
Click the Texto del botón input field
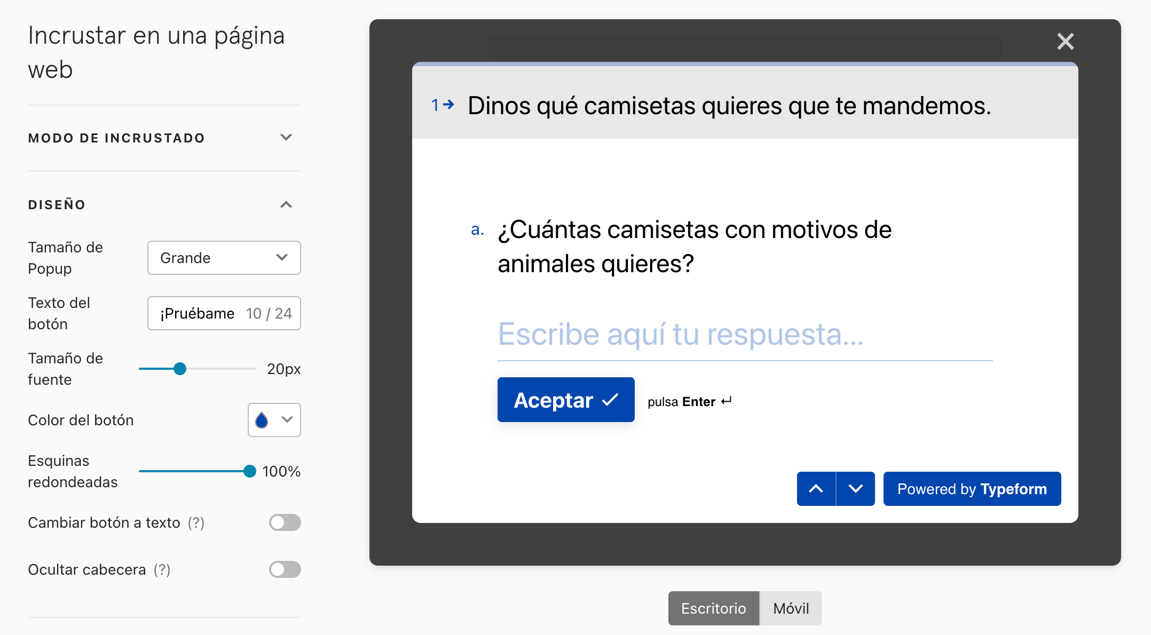click(224, 313)
